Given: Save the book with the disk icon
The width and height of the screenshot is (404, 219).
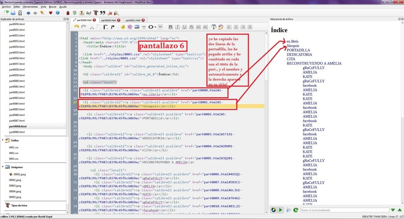Looking at the screenshot, I should 13,13.
